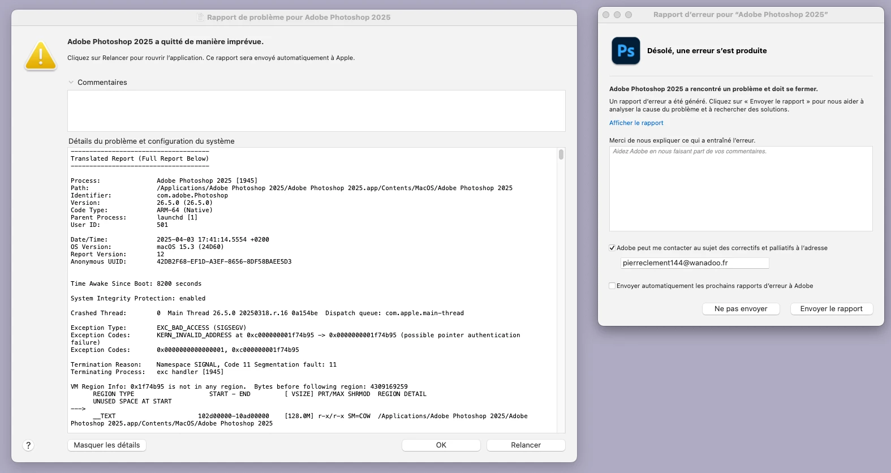Click the document icon in the report title bar
891x473 pixels.
200,17
